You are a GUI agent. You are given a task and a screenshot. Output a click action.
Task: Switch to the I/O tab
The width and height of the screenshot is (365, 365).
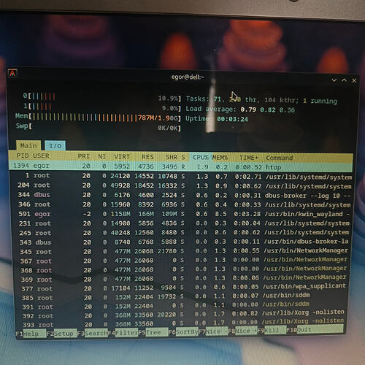point(55,146)
